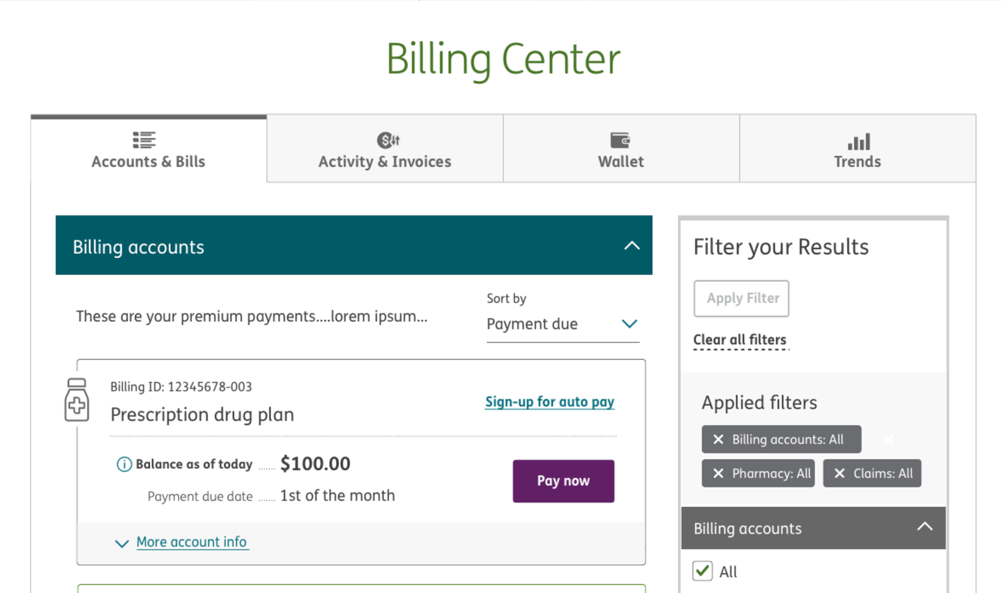Uncheck the All billing accounts checkbox
The height and width of the screenshot is (593, 1002).
[x=702, y=571]
